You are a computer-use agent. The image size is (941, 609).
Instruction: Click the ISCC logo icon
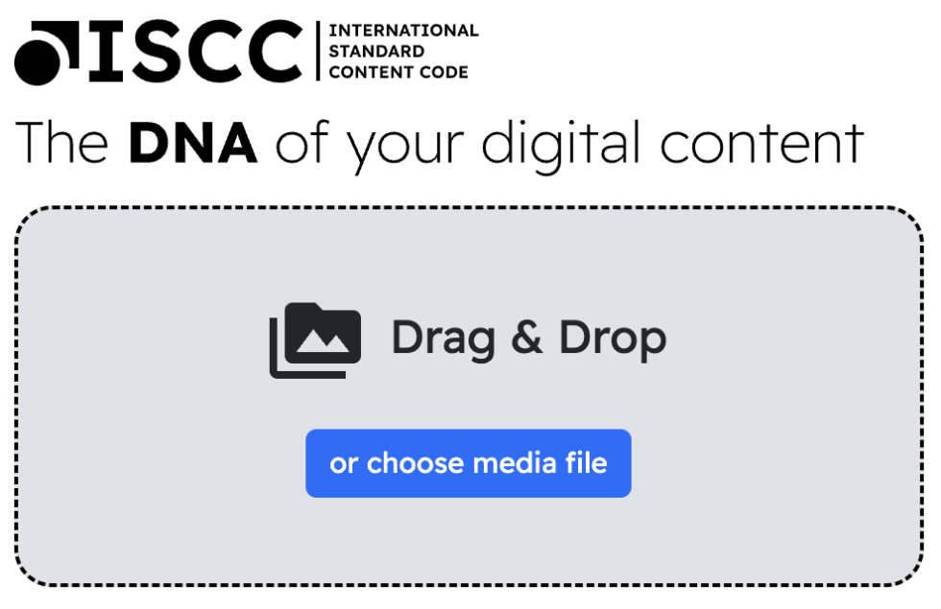[x=38, y=54]
